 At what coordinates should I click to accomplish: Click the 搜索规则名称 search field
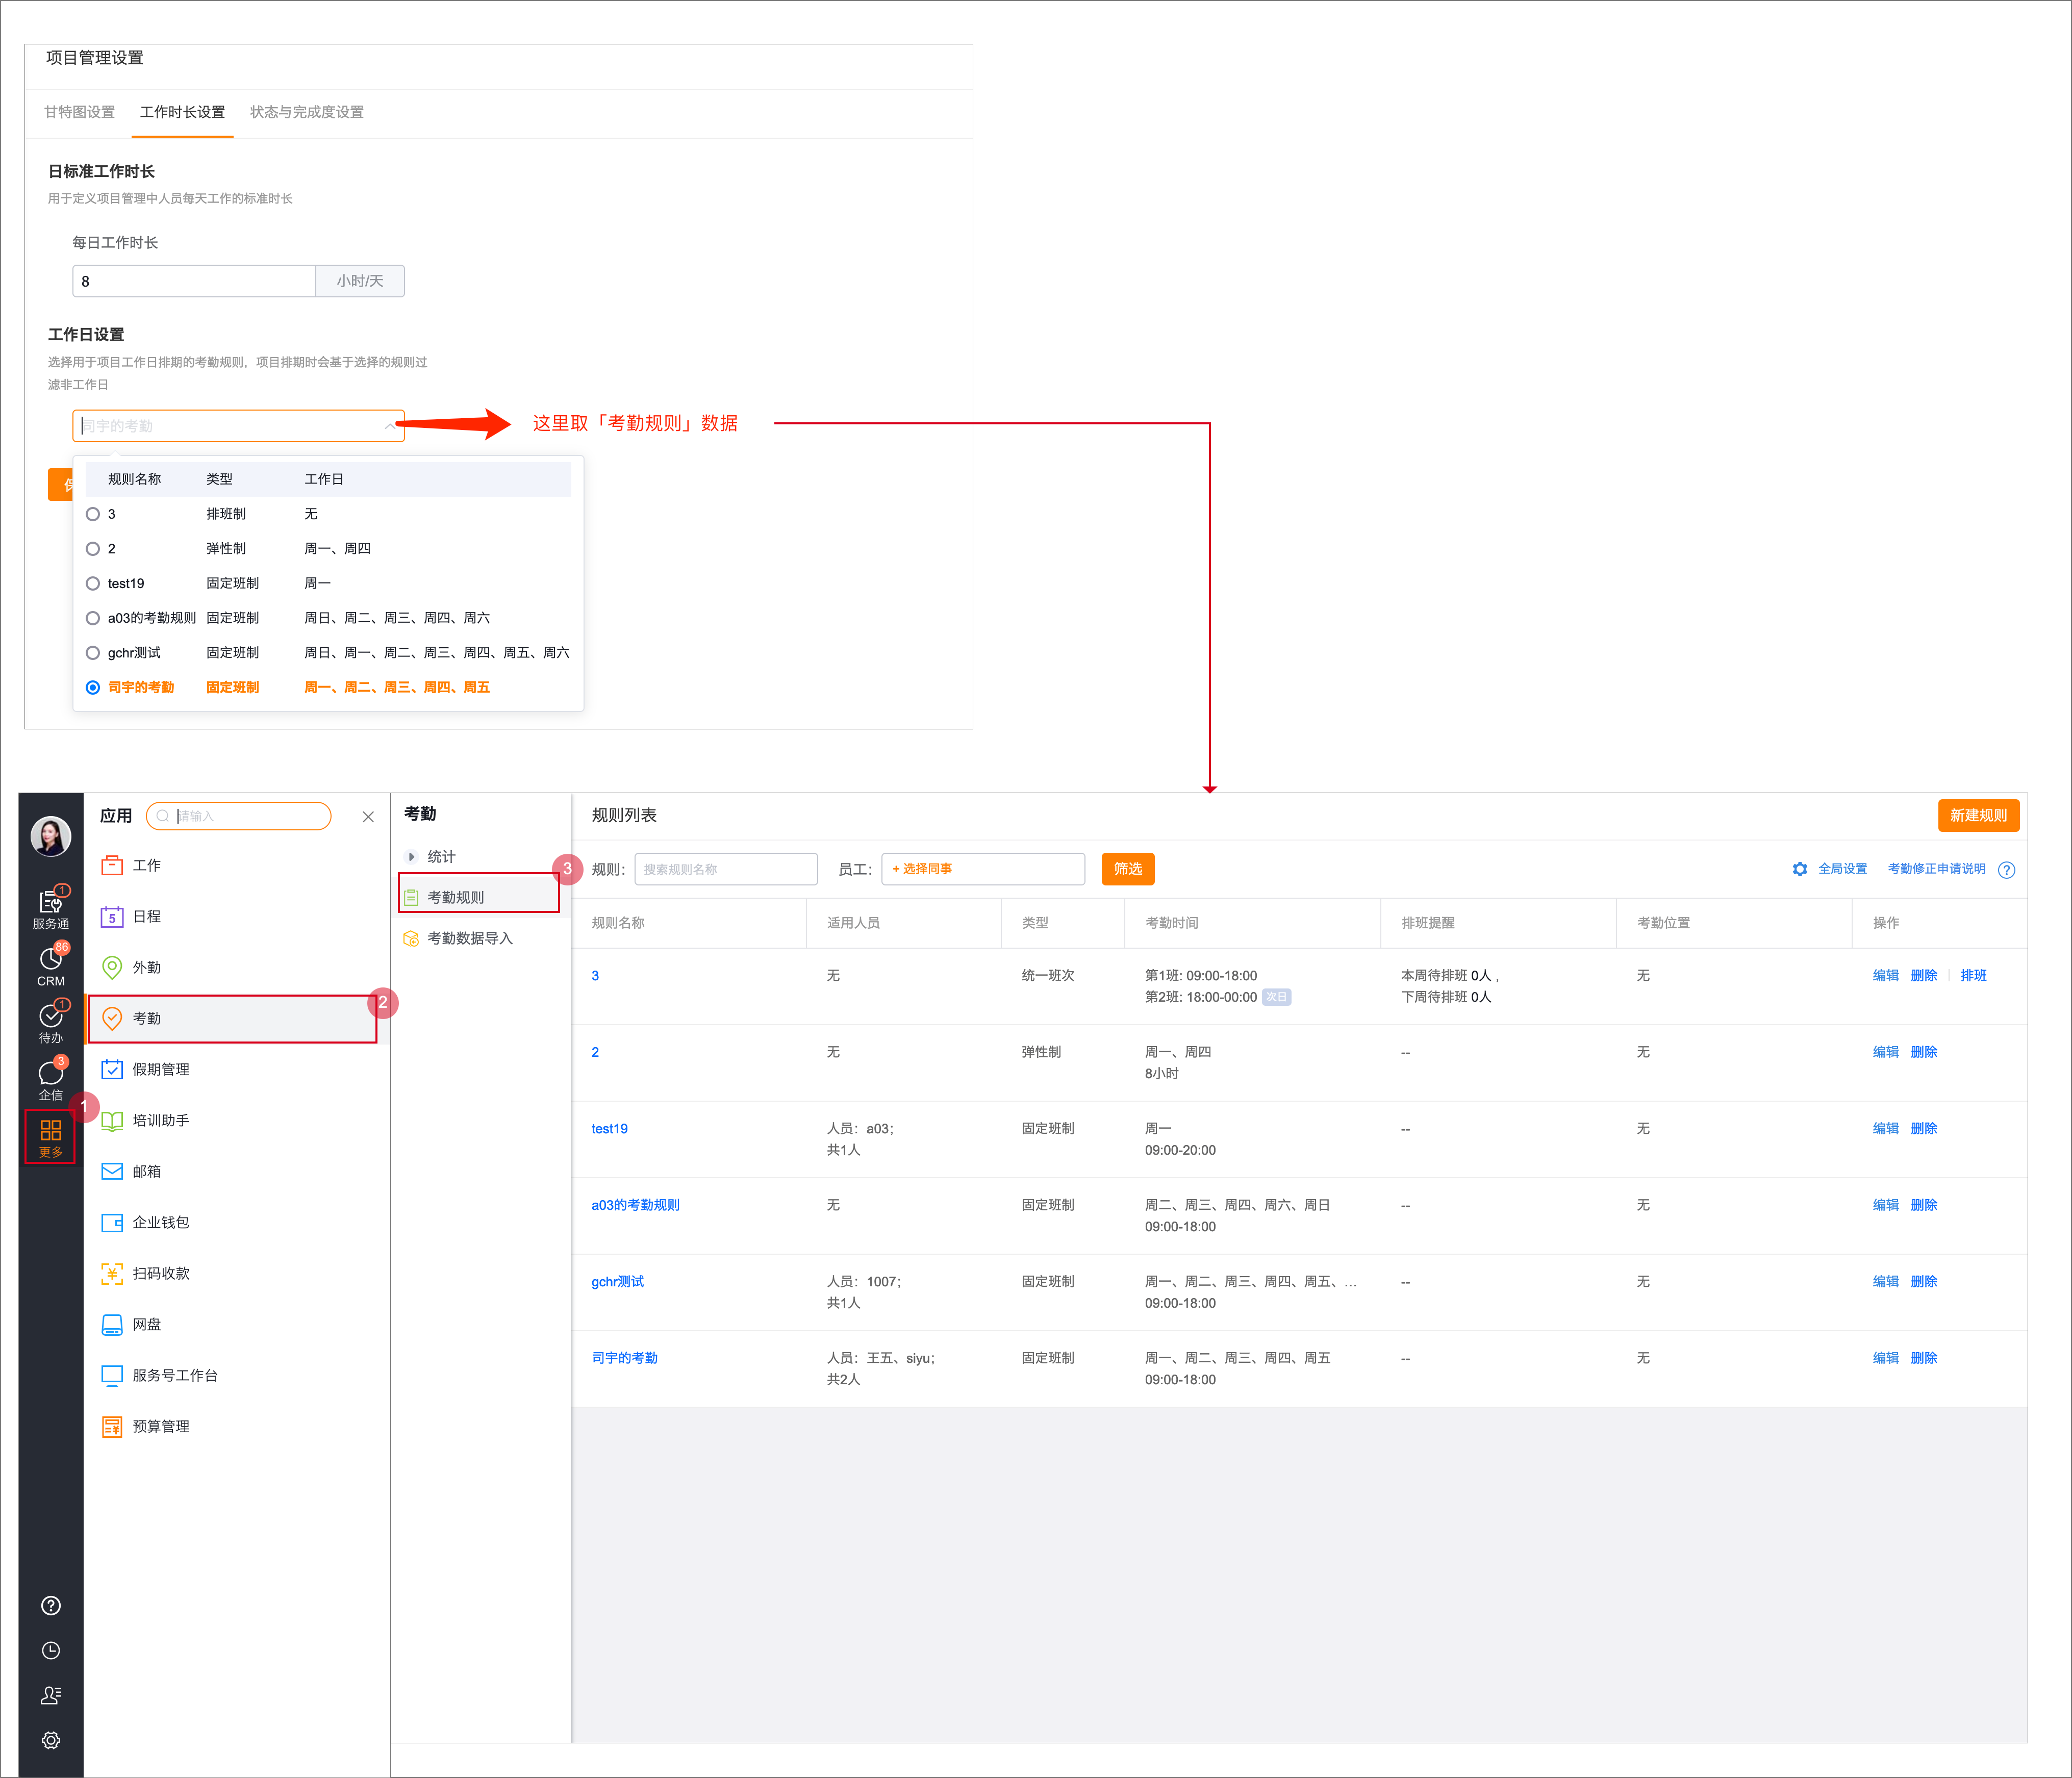pyautogui.click(x=725, y=869)
